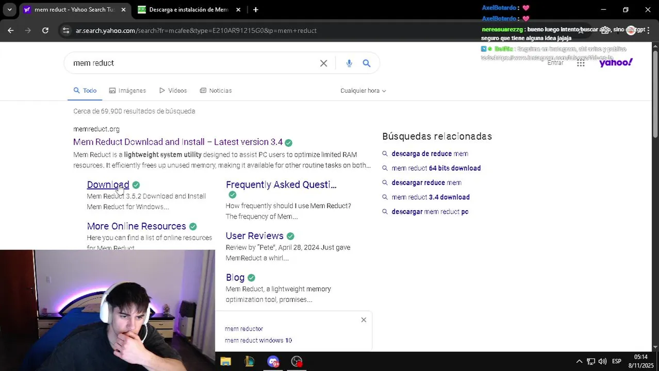Open the 'Blog' sitelink
659x371 pixels.
coord(235,277)
